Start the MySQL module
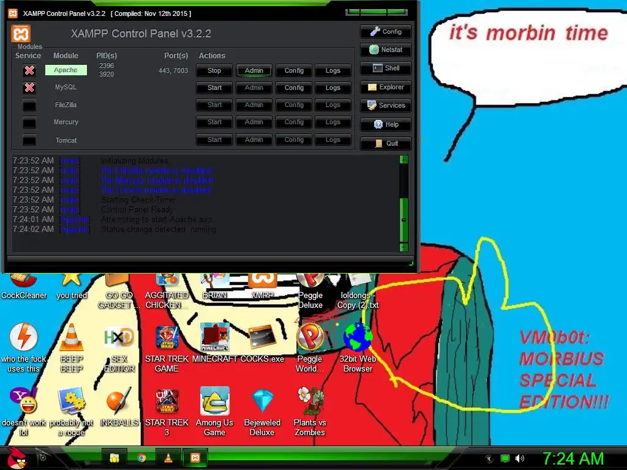 (x=214, y=88)
